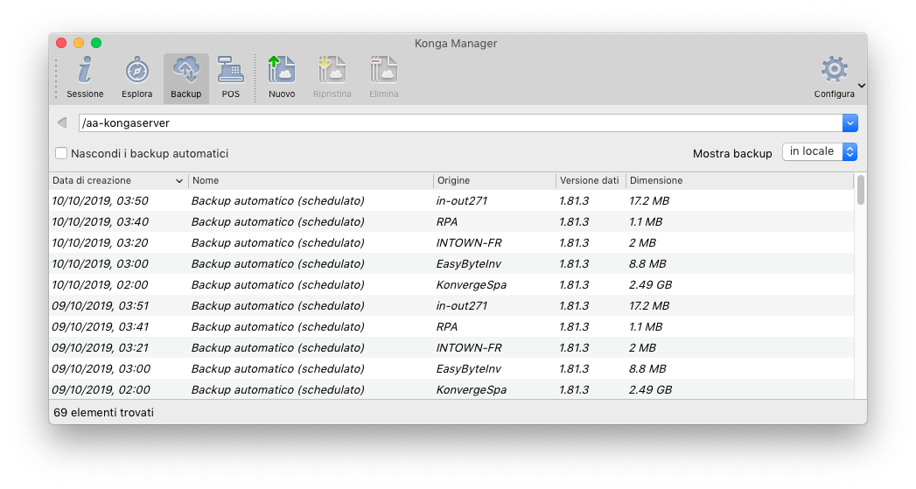Click Origine in-out271 in 10/10/2019 03:50 row
This screenshot has height=489, width=916.
(462, 200)
